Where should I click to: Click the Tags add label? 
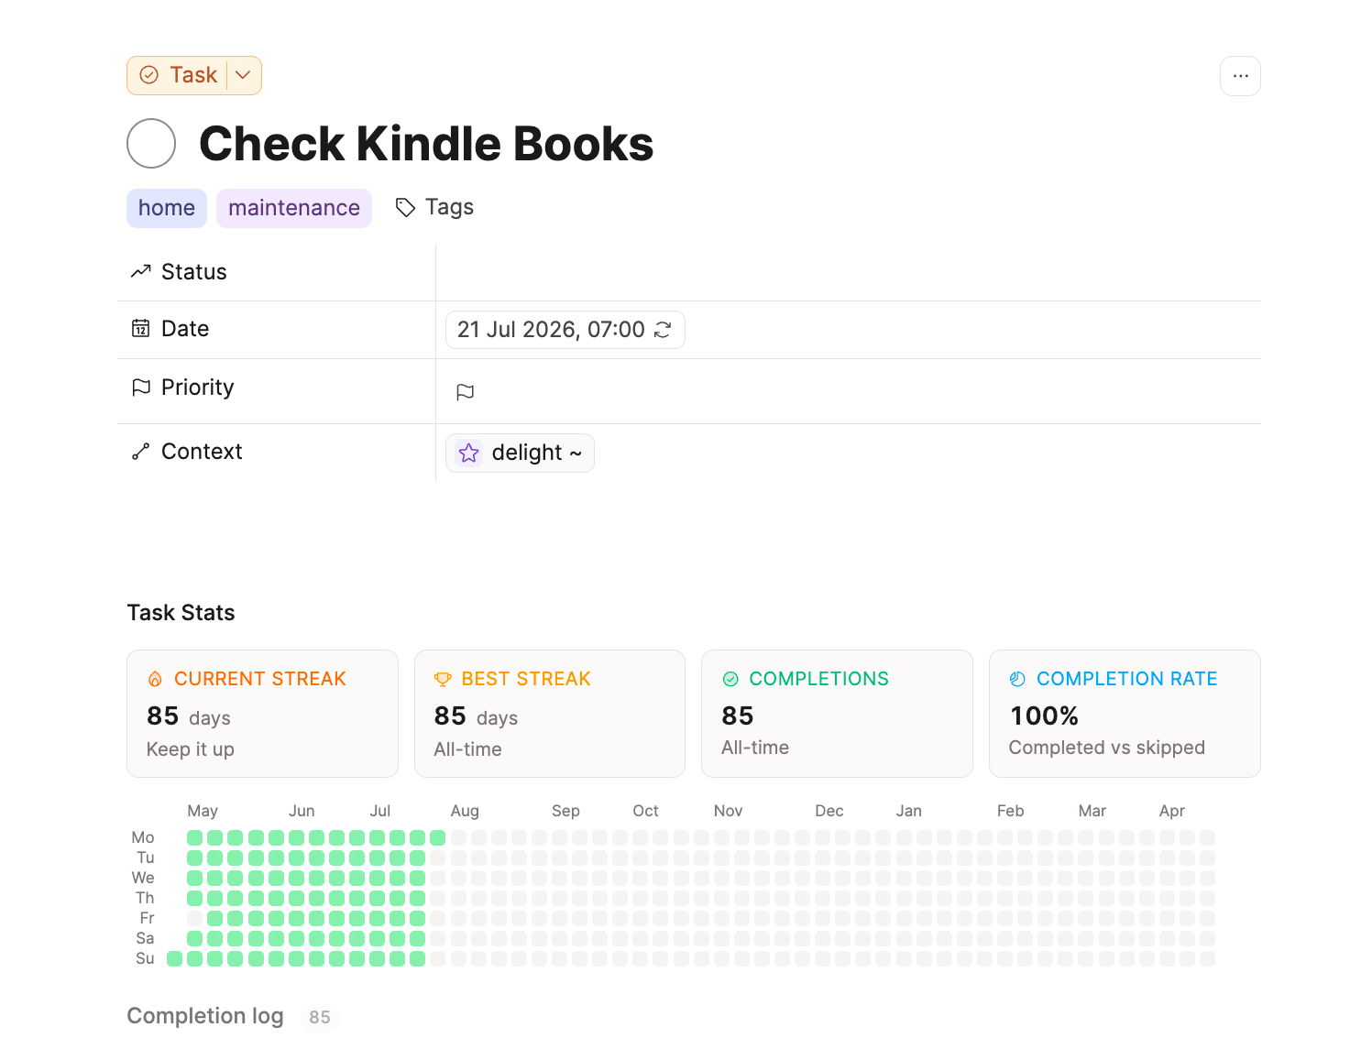(449, 207)
